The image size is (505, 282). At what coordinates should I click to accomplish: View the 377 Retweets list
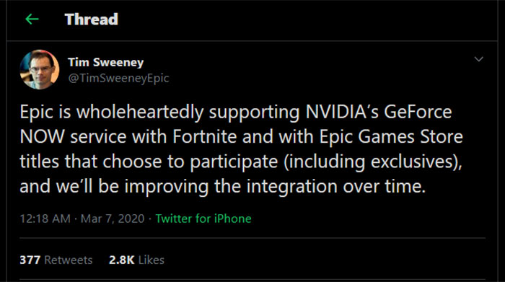click(56, 260)
